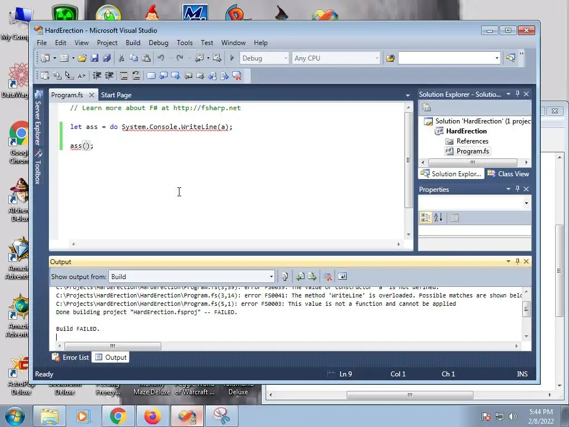Clear all bookmarks icon with red X

pyautogui.click(x=237, y=76)
